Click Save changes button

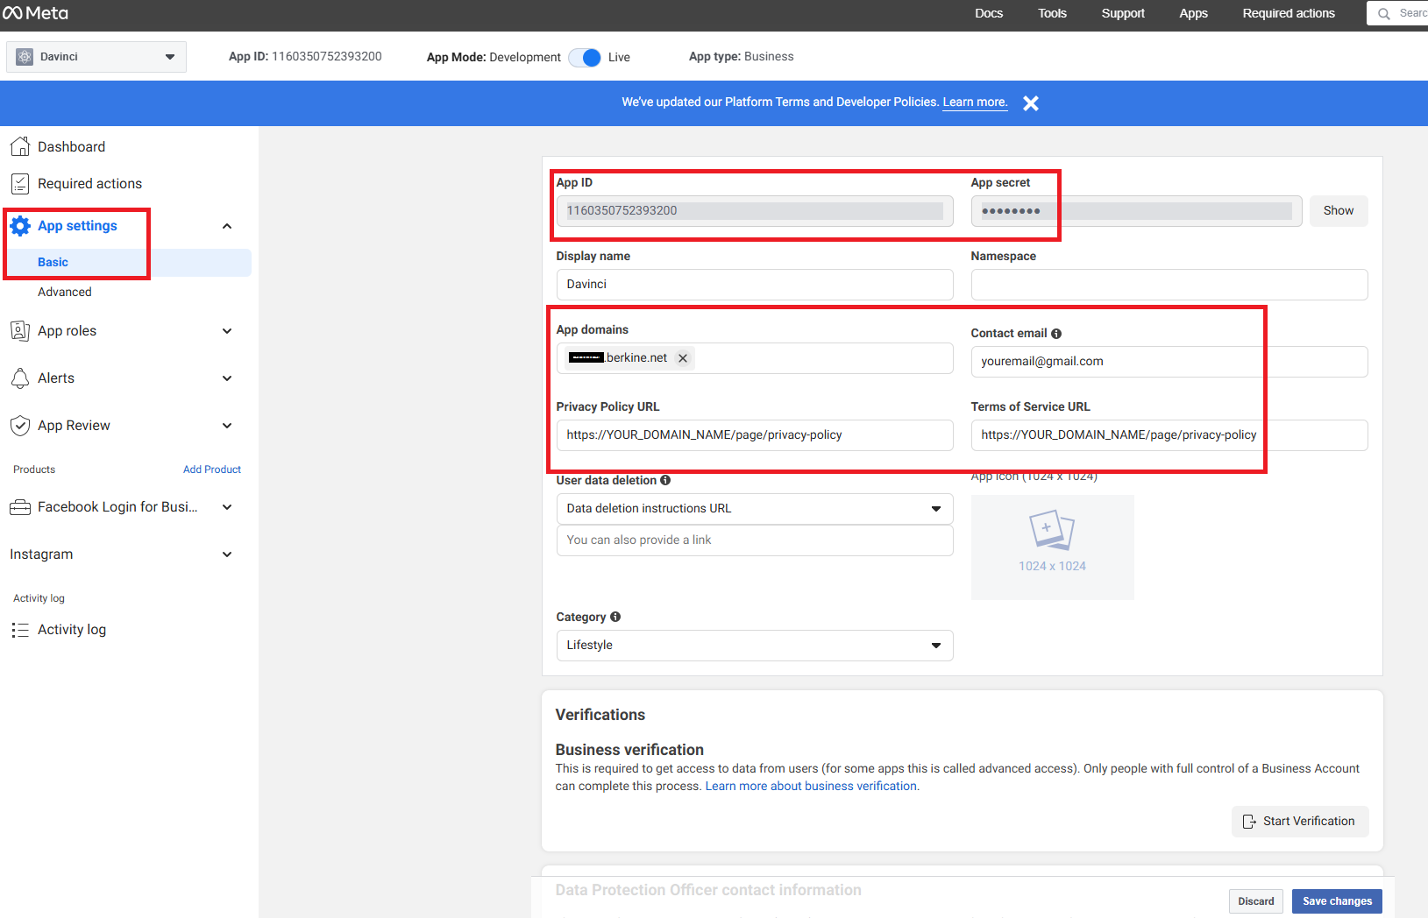coord(1337,901)
